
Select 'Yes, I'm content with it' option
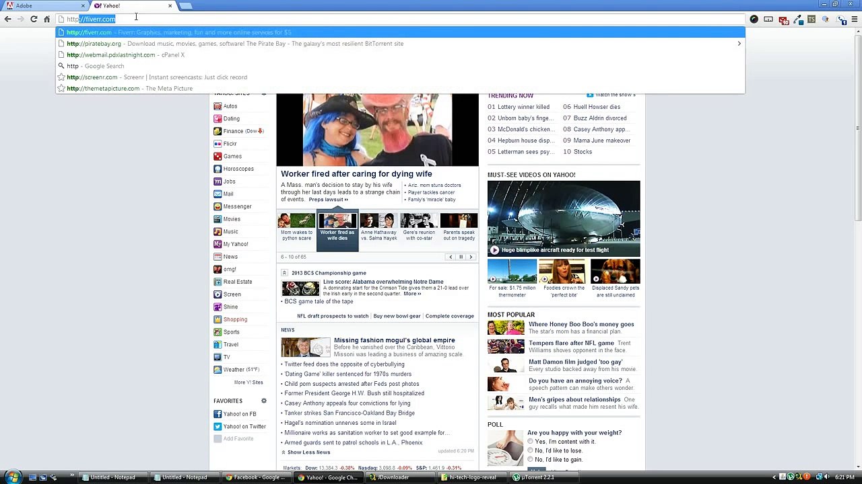pos(531,442)
